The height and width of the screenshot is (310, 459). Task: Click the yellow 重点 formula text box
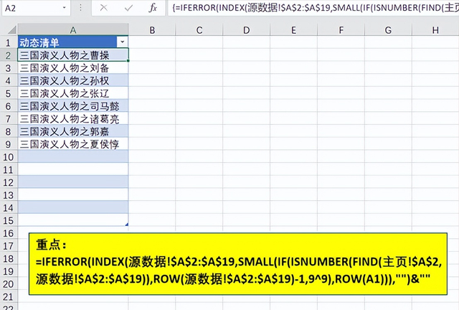[x=238, y=263]
